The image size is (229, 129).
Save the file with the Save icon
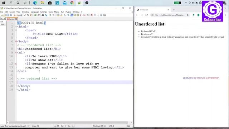click(8, 15)
